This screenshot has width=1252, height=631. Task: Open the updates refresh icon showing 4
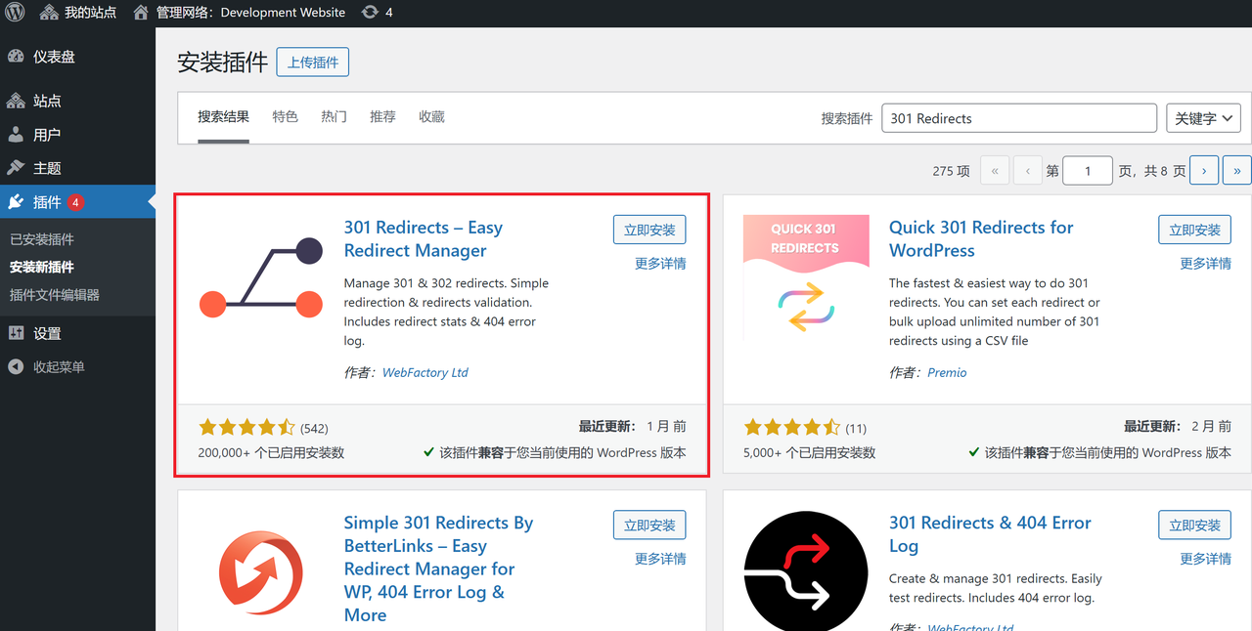coord(370,13)
